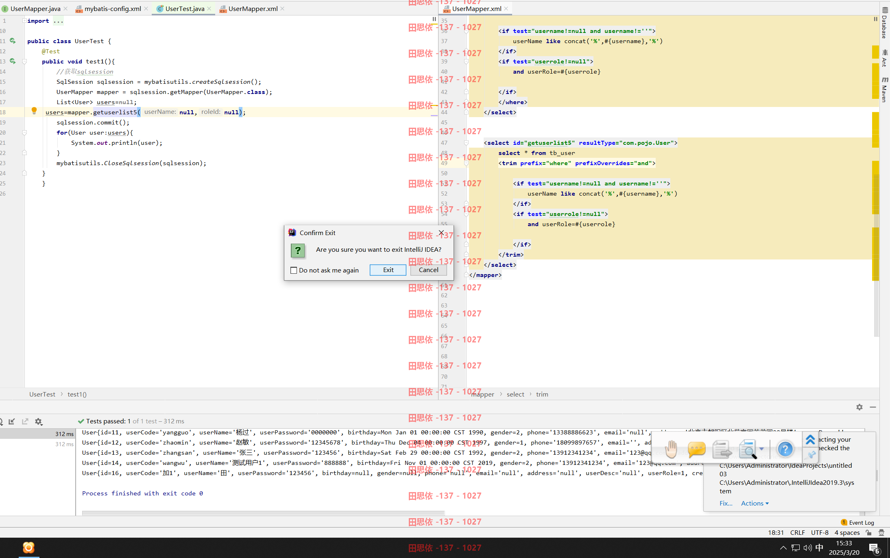The width and height of the screenshot is (890, 558).
Task: Open test runner settings gear dropdown
Action: [x=39, y=422]
